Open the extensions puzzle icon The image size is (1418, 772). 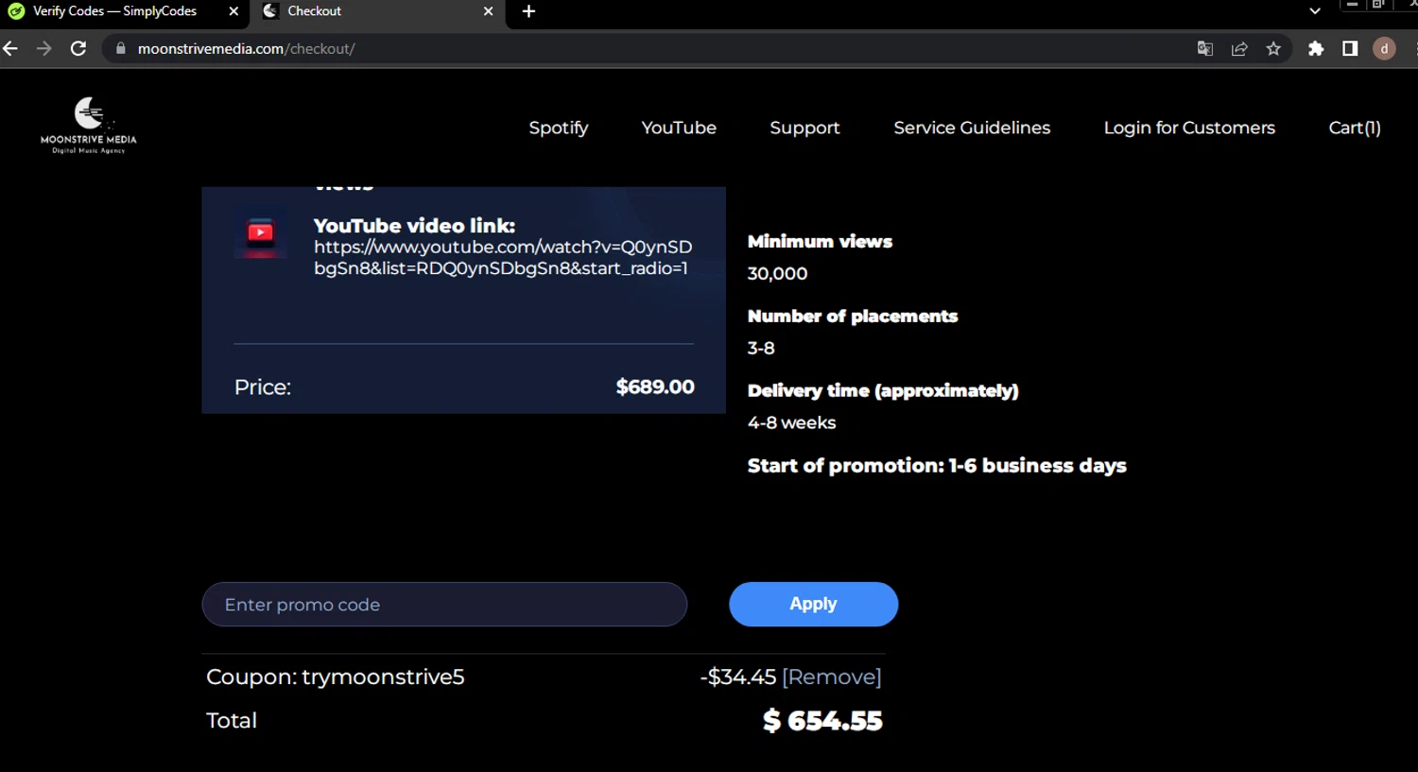tap(1316, 49)
